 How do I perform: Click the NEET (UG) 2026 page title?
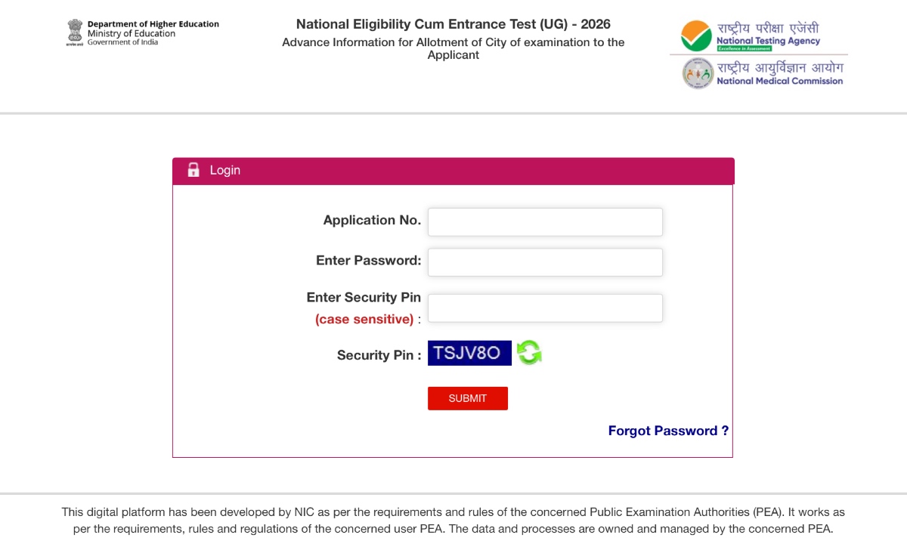(453, 24)
